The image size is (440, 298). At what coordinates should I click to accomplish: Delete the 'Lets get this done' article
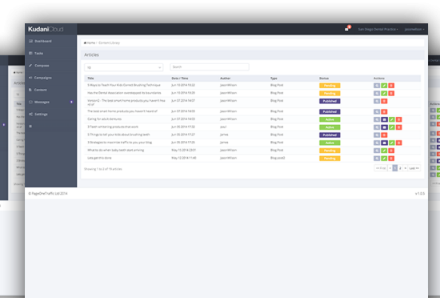pyautogui.click(x=391, y=159)
